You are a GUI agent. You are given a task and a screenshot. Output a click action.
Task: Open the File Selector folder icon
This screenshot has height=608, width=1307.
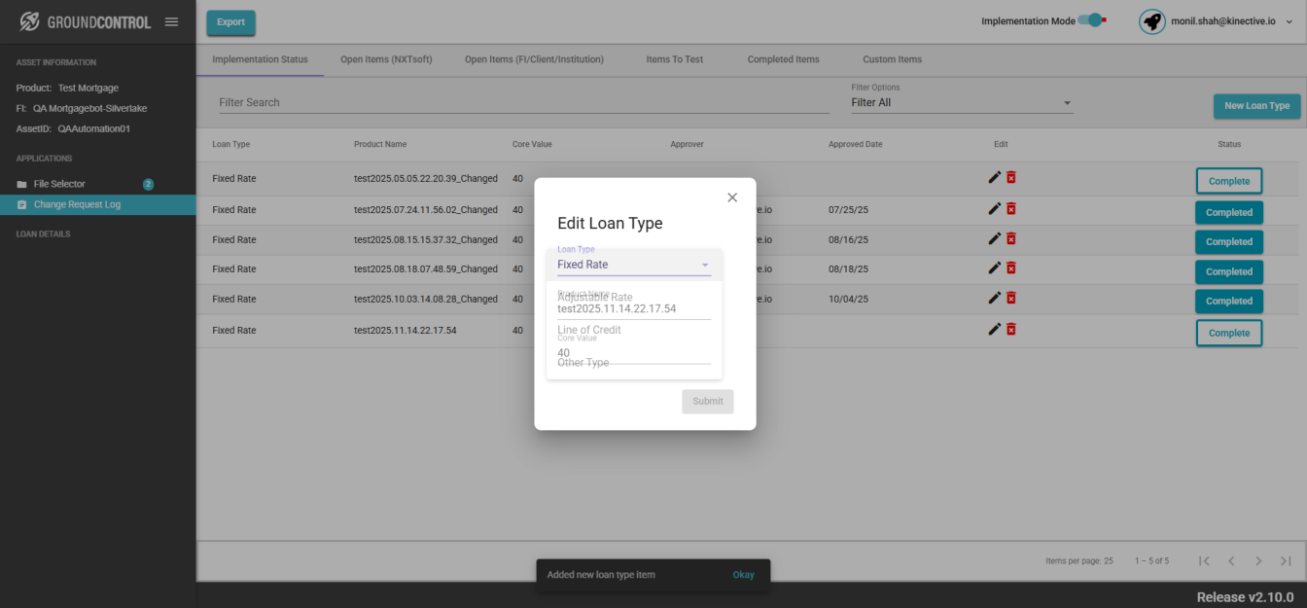(21, 184)
